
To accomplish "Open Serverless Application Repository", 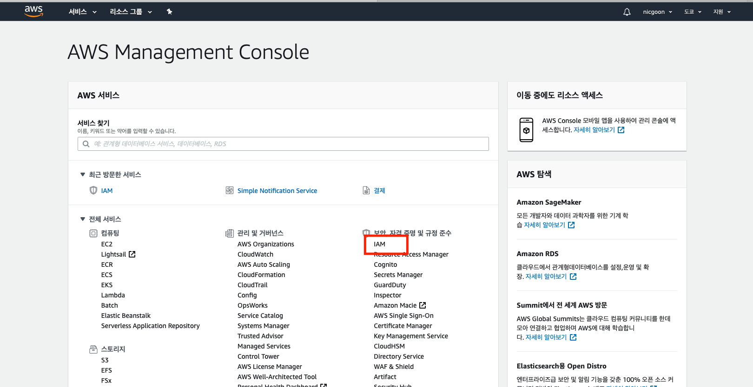I will click(x=151, y=326).
